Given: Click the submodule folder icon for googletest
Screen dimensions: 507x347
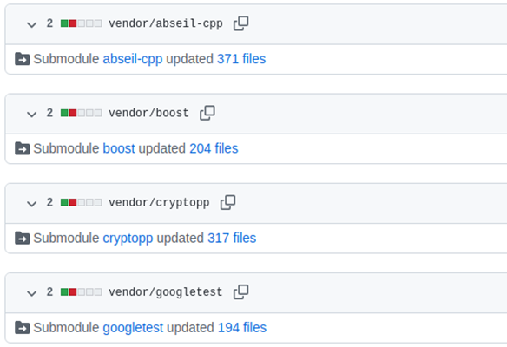Looking at the screenshot, I should [23, 328].
